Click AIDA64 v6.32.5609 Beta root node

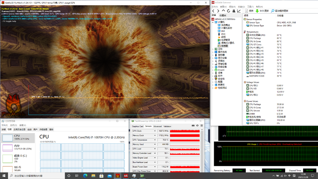tap(225, 19)
